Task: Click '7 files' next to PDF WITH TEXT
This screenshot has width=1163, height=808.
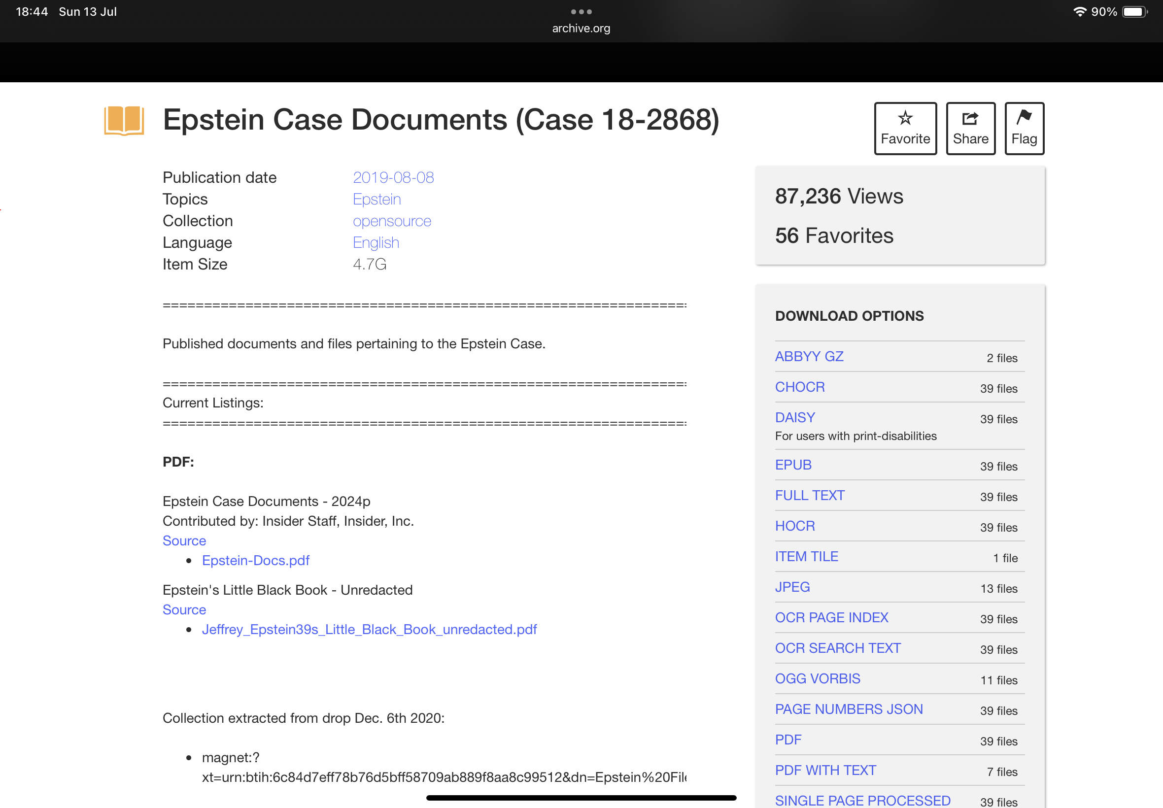Action: [x=1001, y=772]
